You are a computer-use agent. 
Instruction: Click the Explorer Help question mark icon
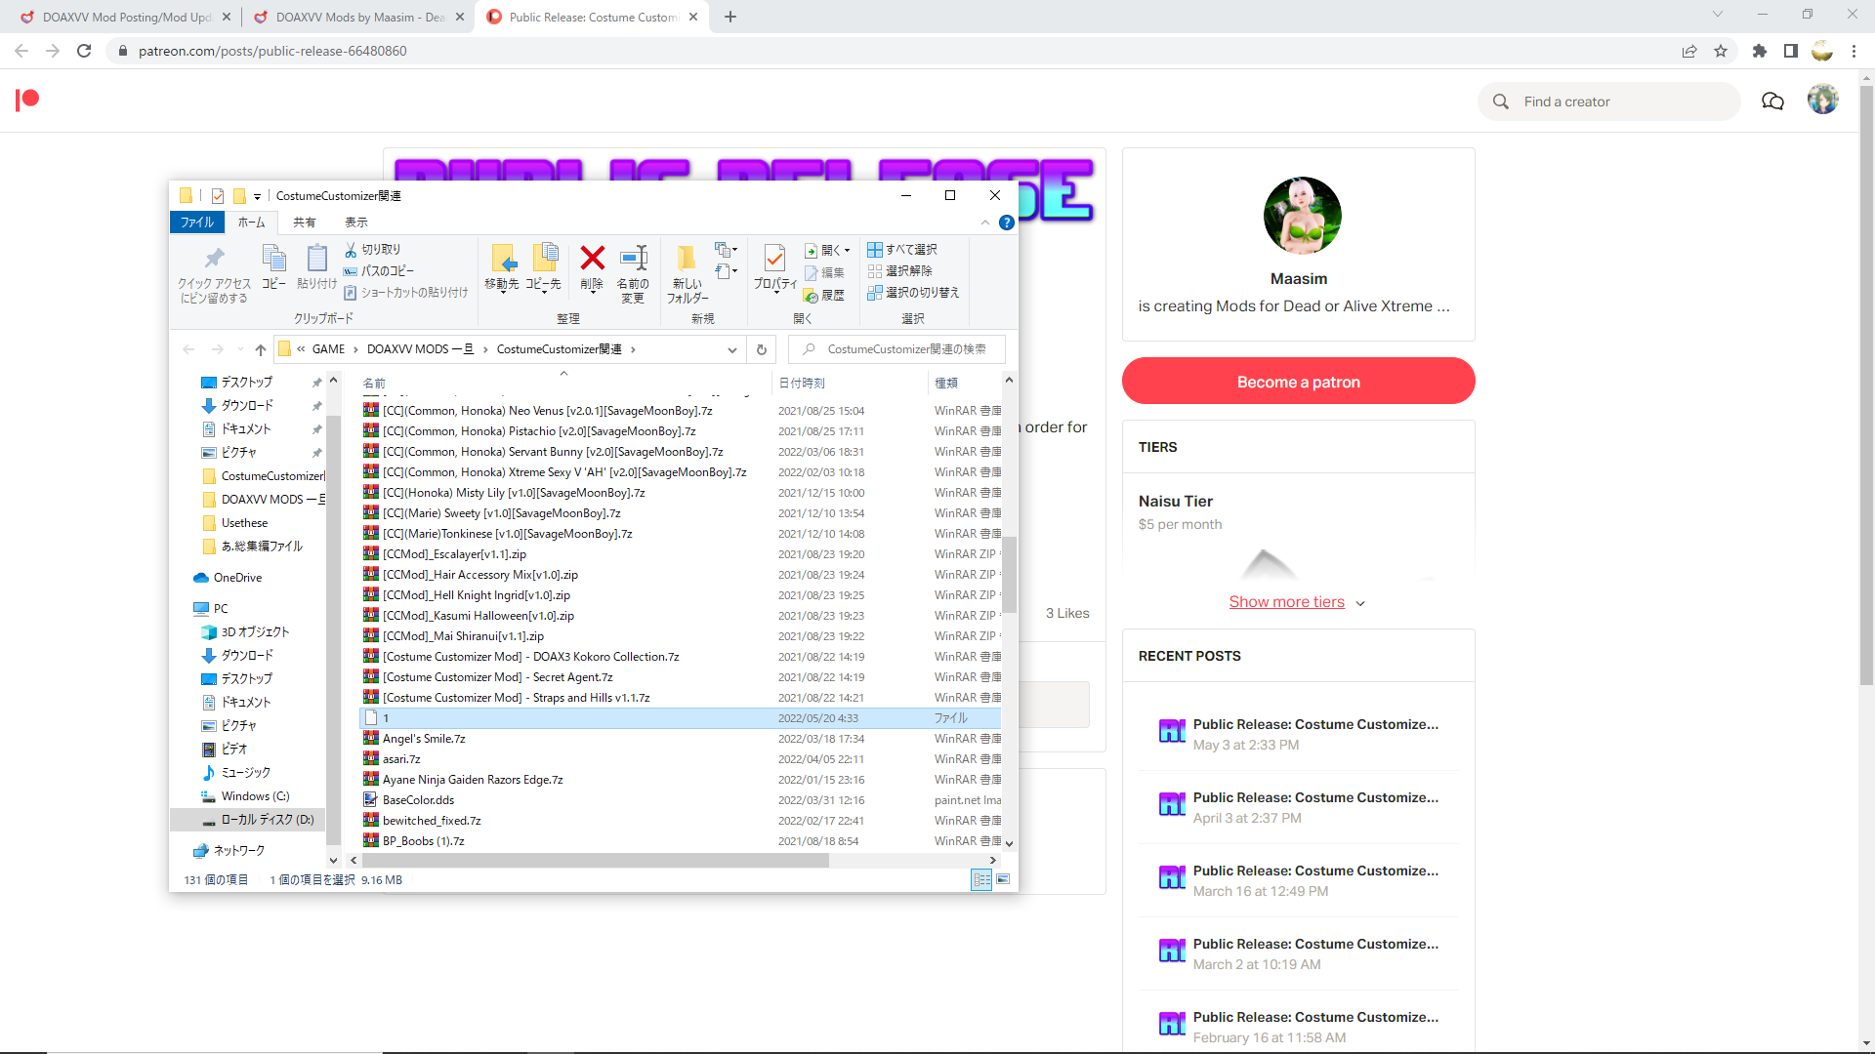[x=1007, y=223]
